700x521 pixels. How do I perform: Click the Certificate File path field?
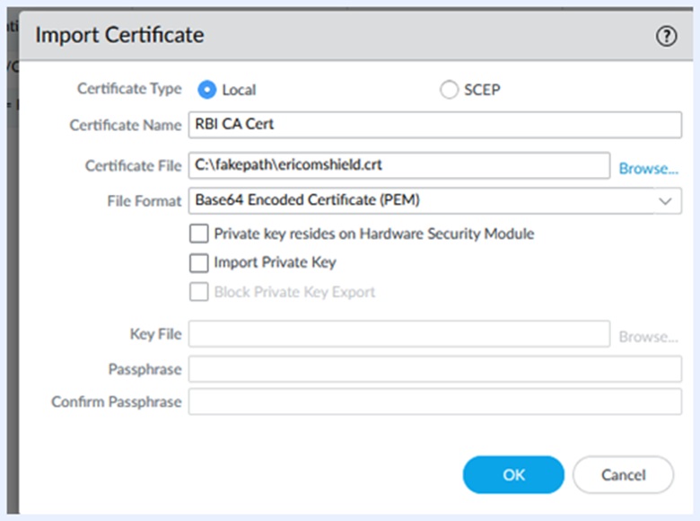coord(398,166)
